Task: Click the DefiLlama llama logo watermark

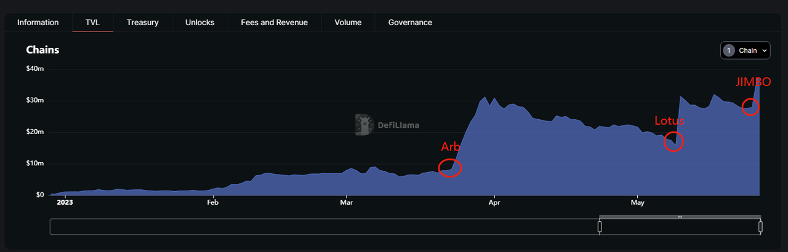Action: 365,125
